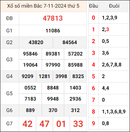This screenshot has width=130, height=132.
Task: Click the red head digit 0
Action: [93, 18]
